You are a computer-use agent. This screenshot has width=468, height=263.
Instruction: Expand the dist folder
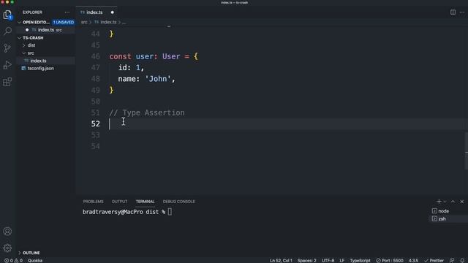point(31,45)
